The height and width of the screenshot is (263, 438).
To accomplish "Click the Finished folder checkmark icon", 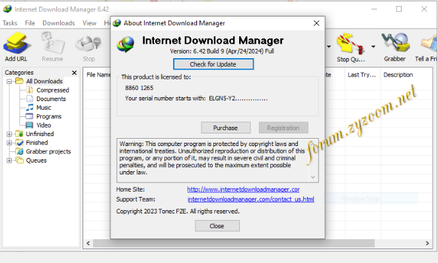I will [x=19, y=142].
